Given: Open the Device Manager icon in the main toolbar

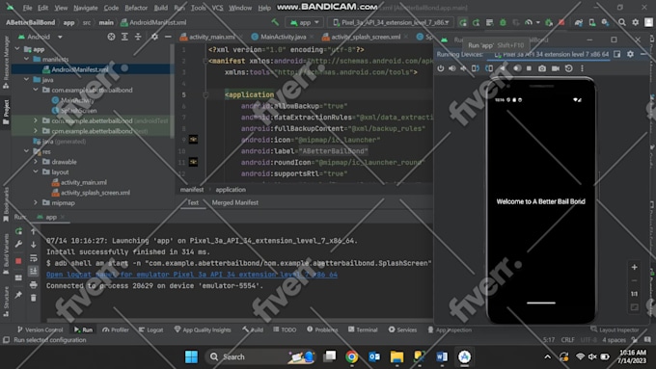Looking at the screenshot, I should tap(592, 22).
